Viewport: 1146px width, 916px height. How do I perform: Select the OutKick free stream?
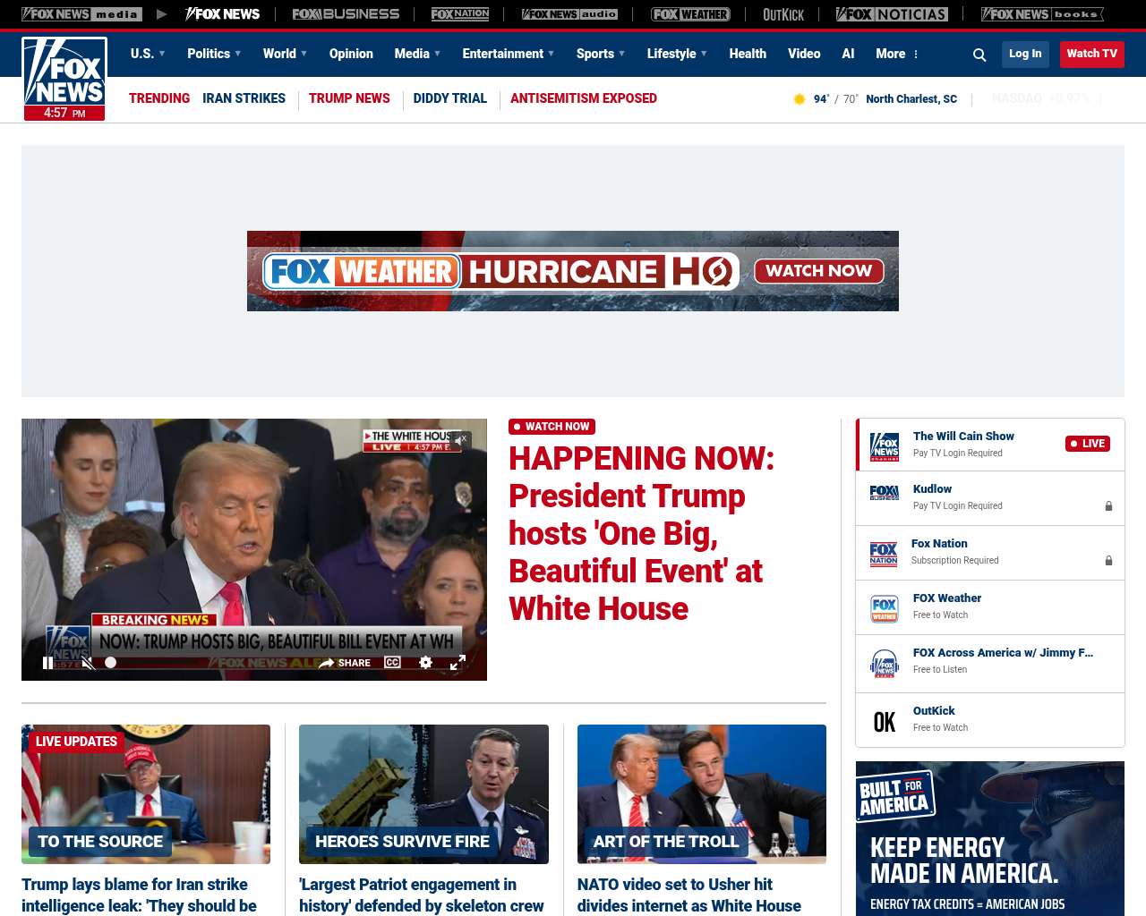tap(990, 719)
